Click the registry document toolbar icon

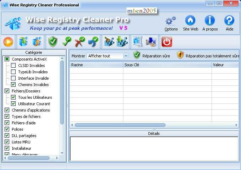(x=138, y=42)
